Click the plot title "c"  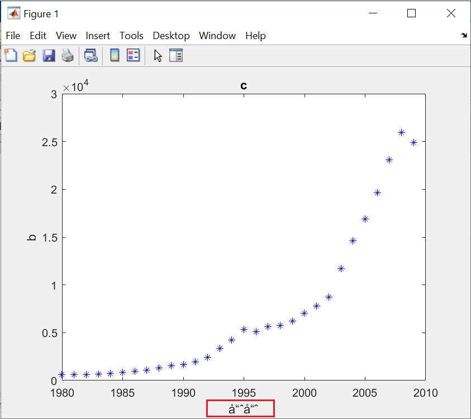(244, 86)
